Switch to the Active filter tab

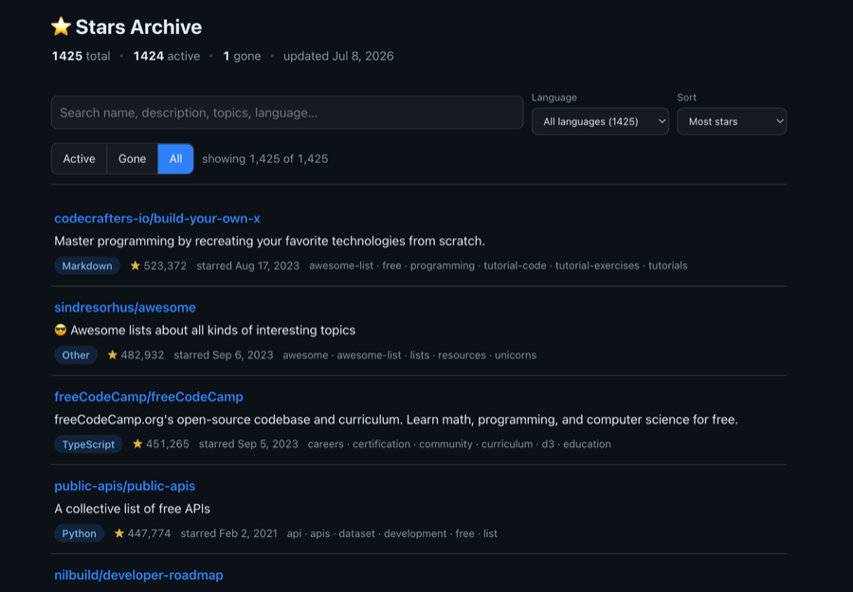click(x=79, y=159)
